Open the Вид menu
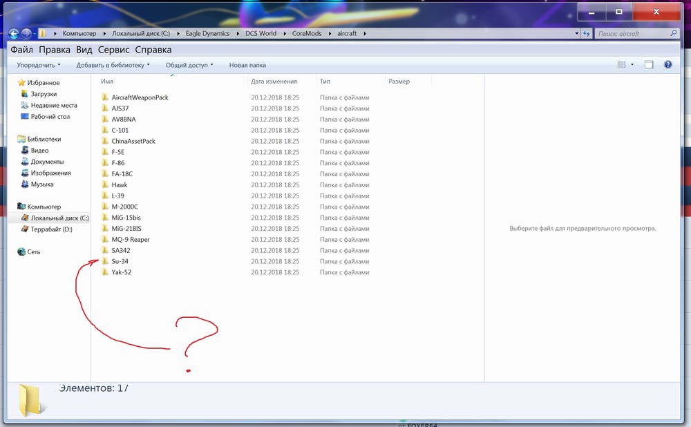Screen dimensions: 691x427 84,50
